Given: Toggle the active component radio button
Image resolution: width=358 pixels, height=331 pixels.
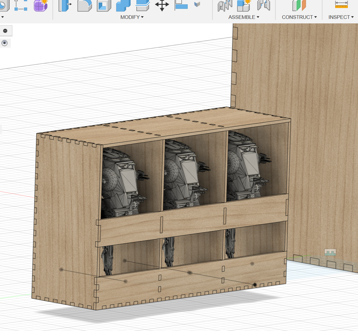Looking at the screenshot, I should click(x=4, y=43).
